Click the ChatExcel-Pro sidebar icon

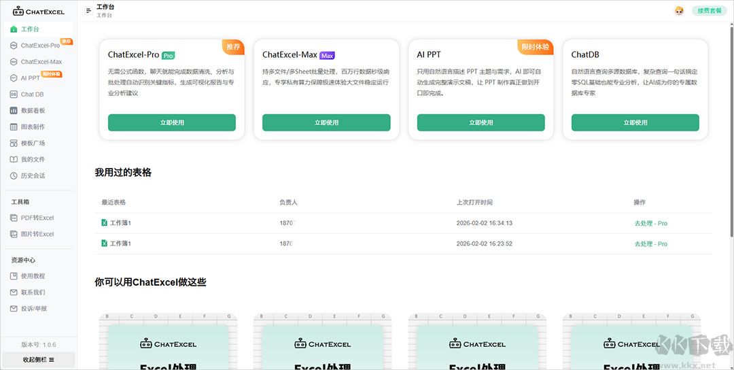pyautogui.click(x=14, y=46)
